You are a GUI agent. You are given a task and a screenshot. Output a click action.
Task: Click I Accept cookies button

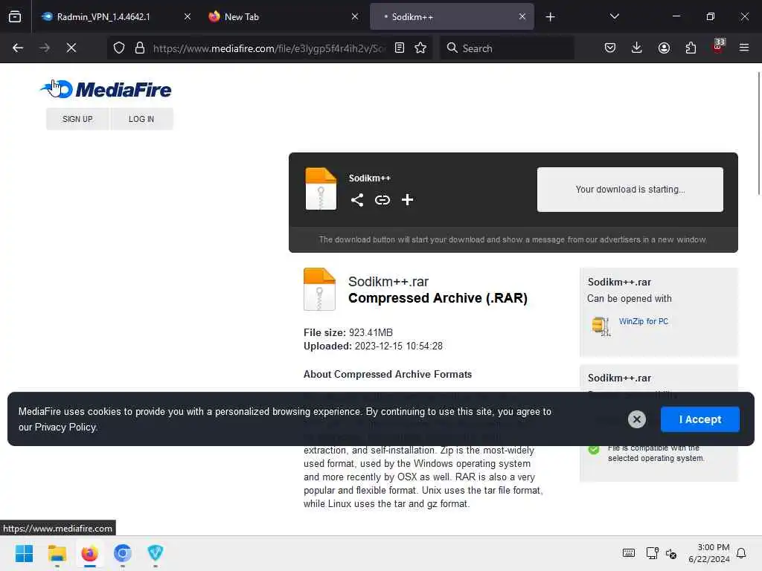coord(699,419)
